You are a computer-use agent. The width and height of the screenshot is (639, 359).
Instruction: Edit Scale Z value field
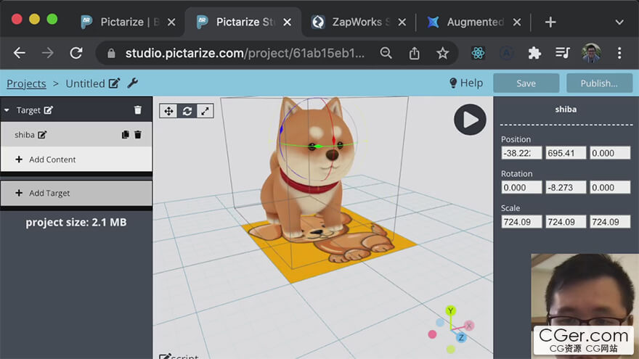coord(610,222)
